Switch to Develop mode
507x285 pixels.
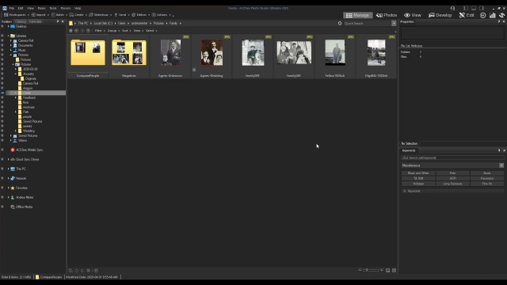440,15
